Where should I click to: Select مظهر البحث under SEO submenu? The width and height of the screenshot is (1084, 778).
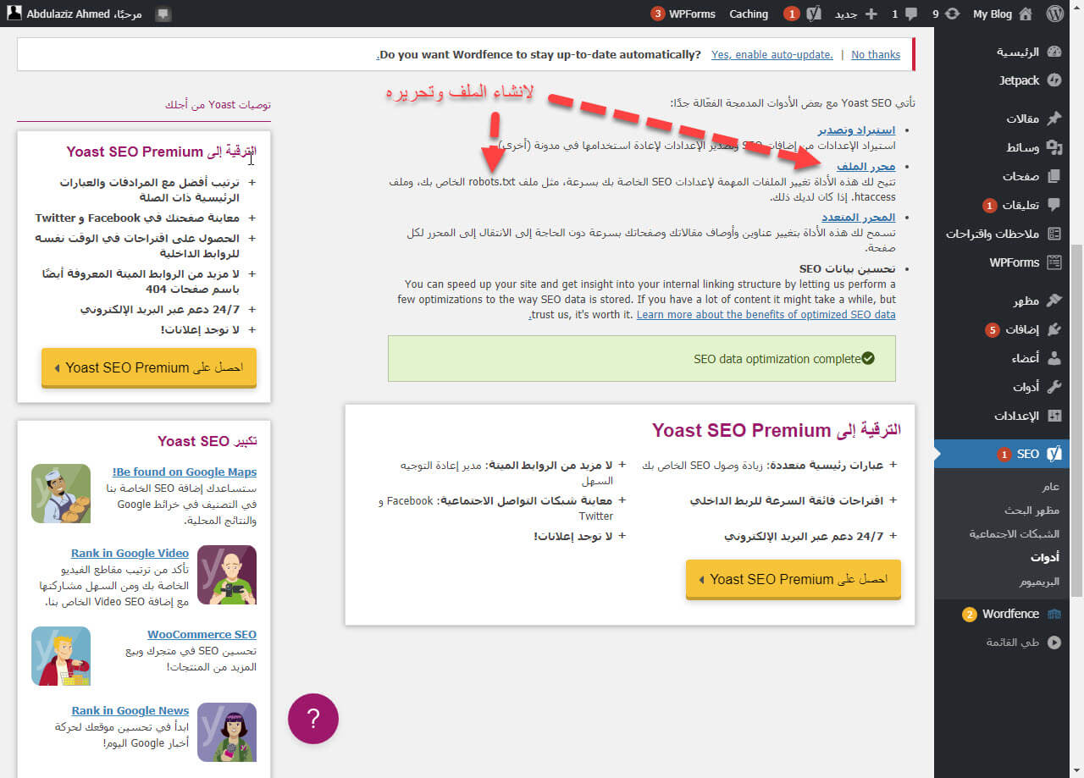click(x=1031, y=510)
